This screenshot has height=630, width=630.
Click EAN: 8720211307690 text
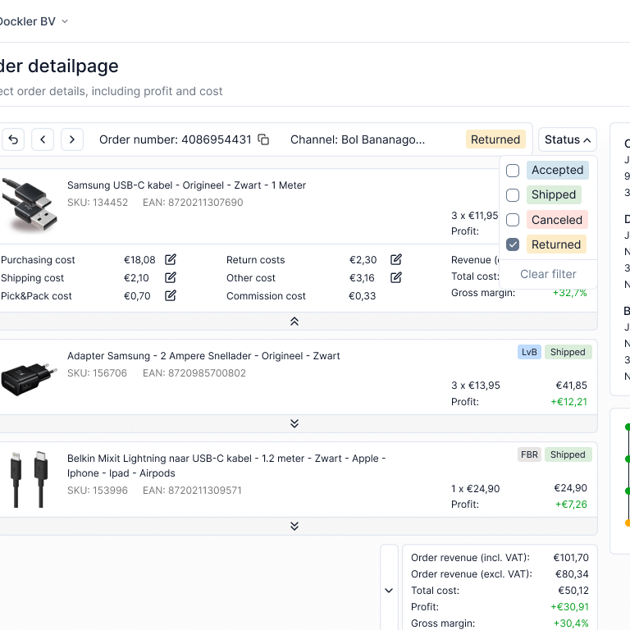(x=193, y=203)
